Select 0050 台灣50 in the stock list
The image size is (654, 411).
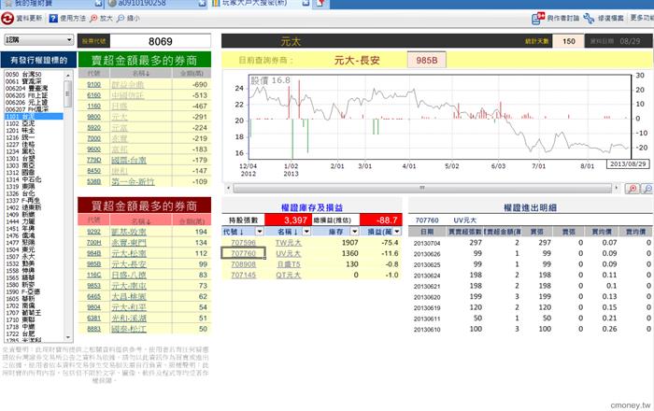[34, 75]
